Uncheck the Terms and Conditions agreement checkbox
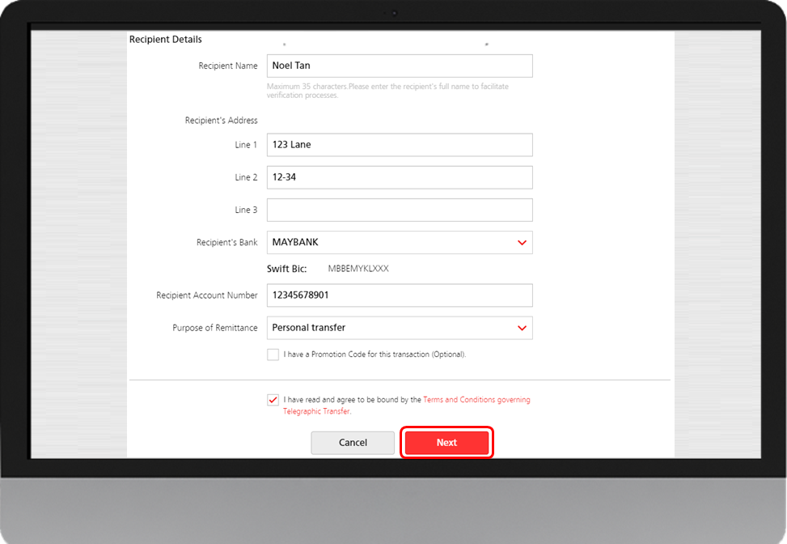Screen dimensions: 787x544 tap(273, 400)
